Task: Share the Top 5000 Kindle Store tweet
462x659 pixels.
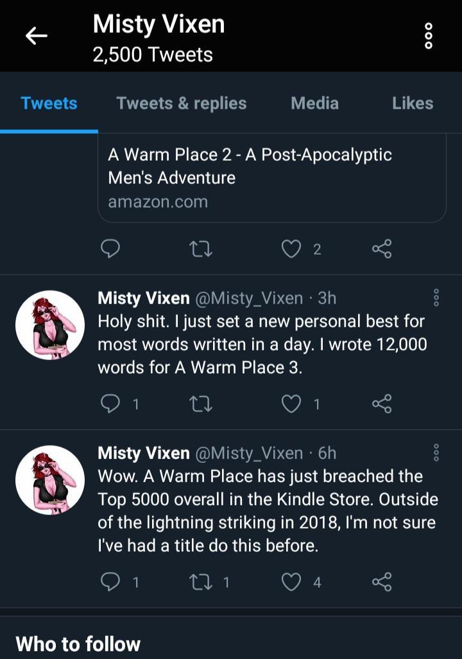Action: [x=383, y=582]
